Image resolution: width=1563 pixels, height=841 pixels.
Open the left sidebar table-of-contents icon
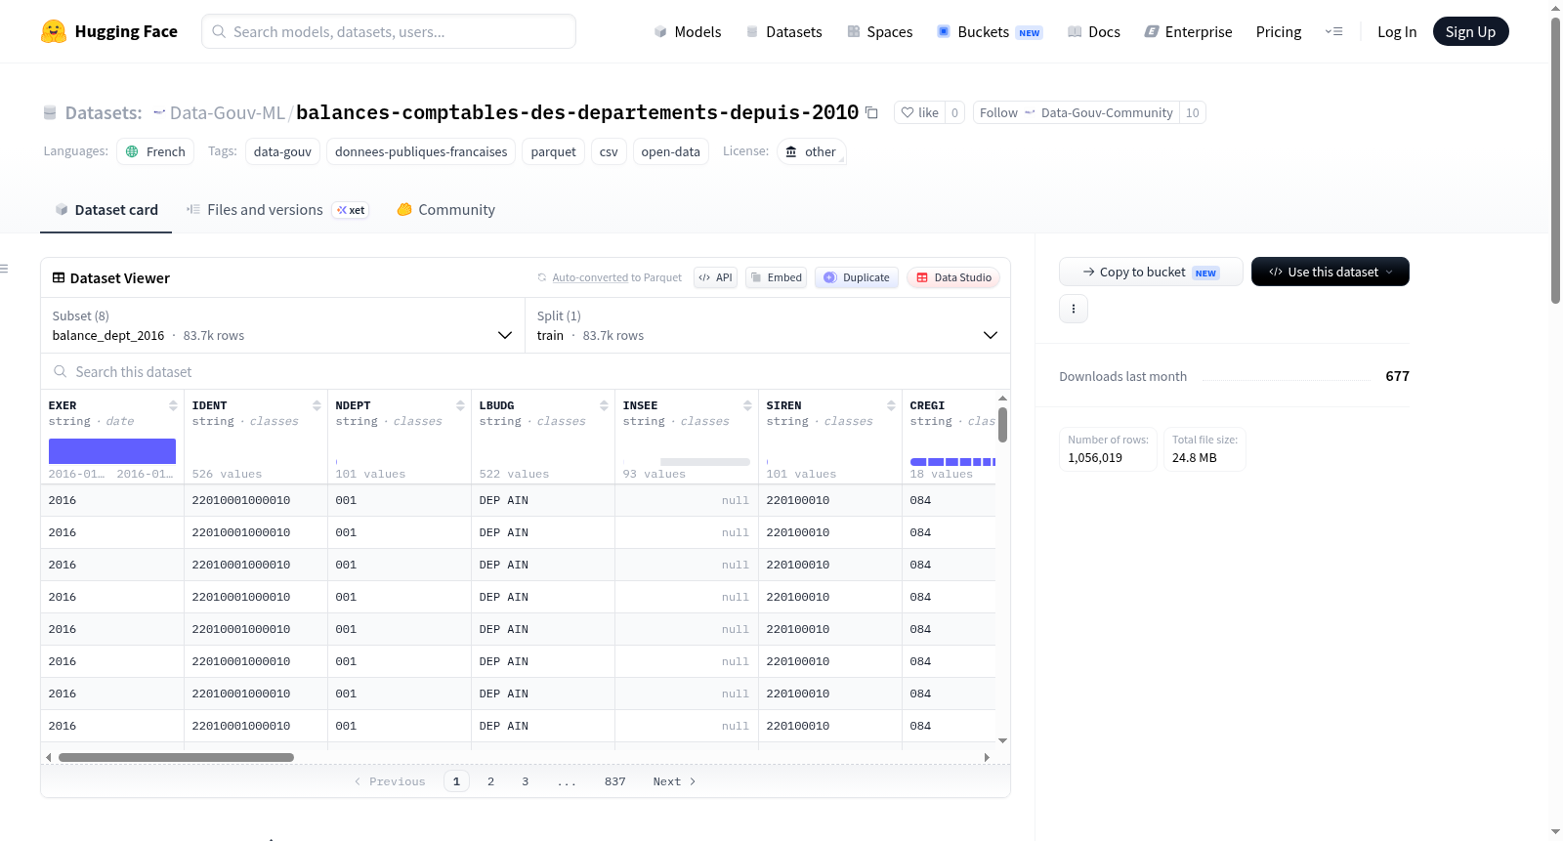4,269
